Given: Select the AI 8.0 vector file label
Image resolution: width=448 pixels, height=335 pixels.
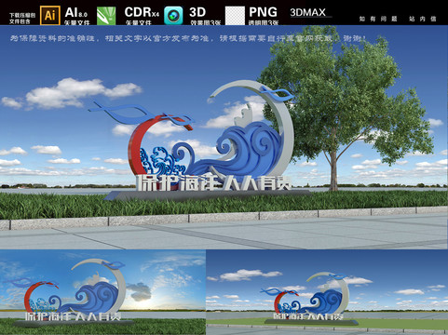Looking at the screenshot, I should [76, 16].
